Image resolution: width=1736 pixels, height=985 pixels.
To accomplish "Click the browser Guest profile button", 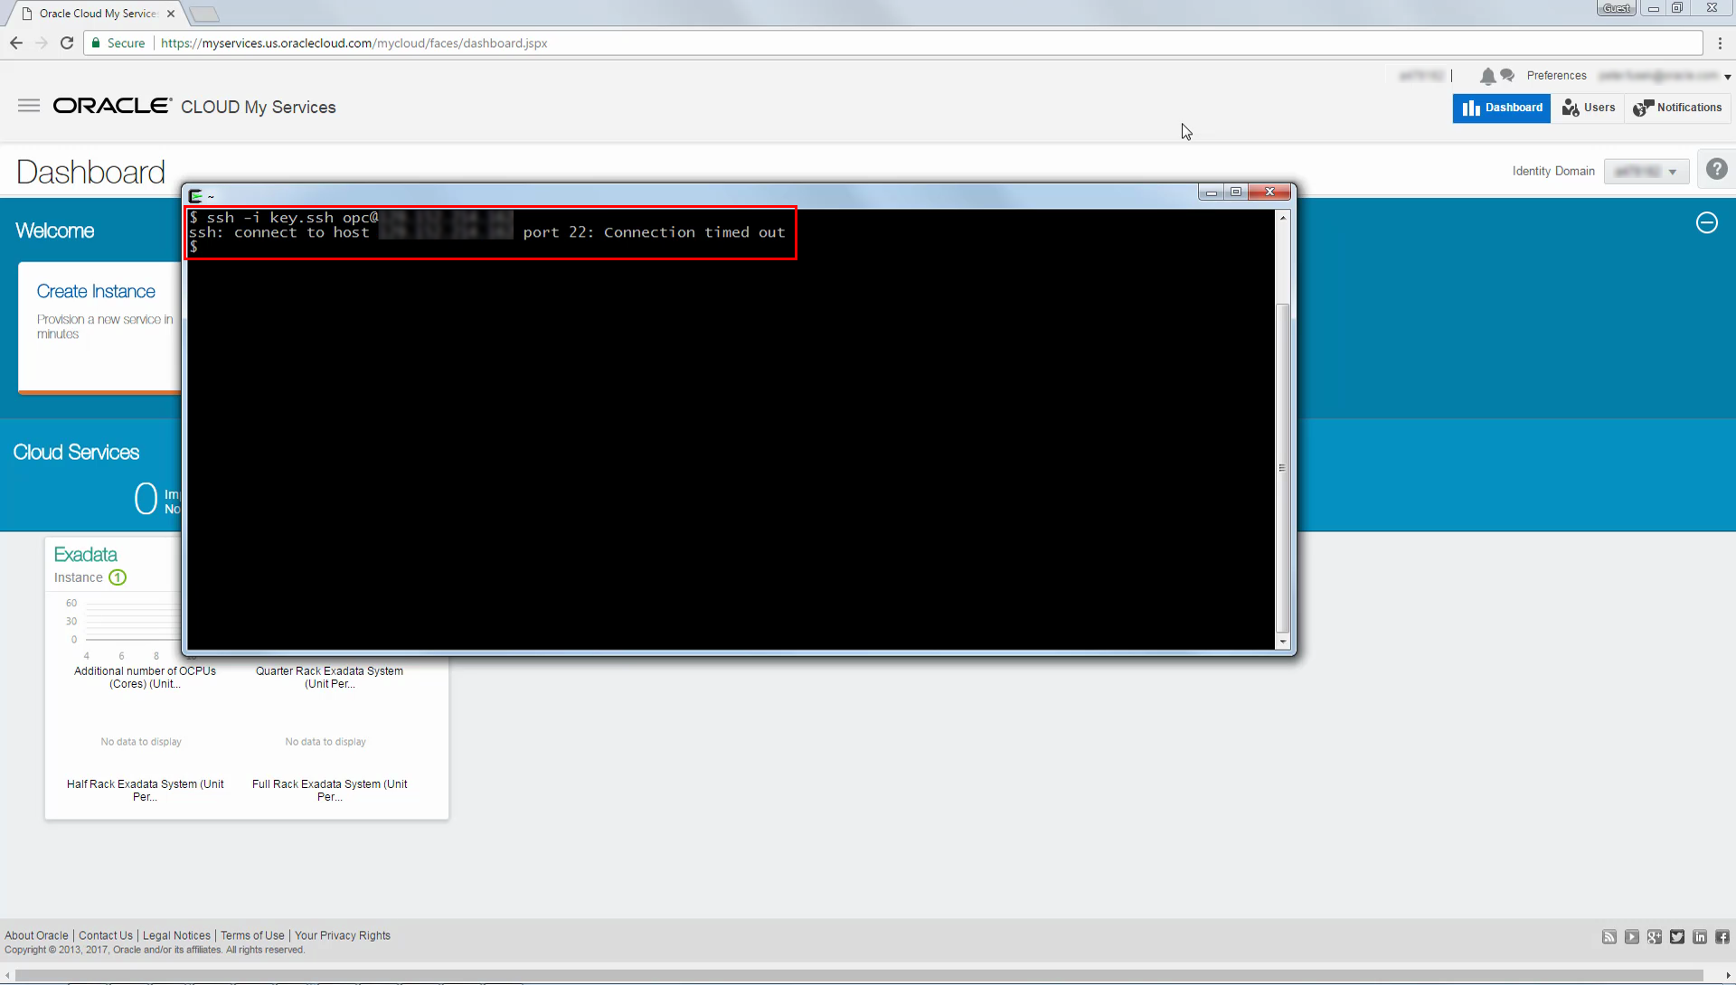I will (1617, 8).
